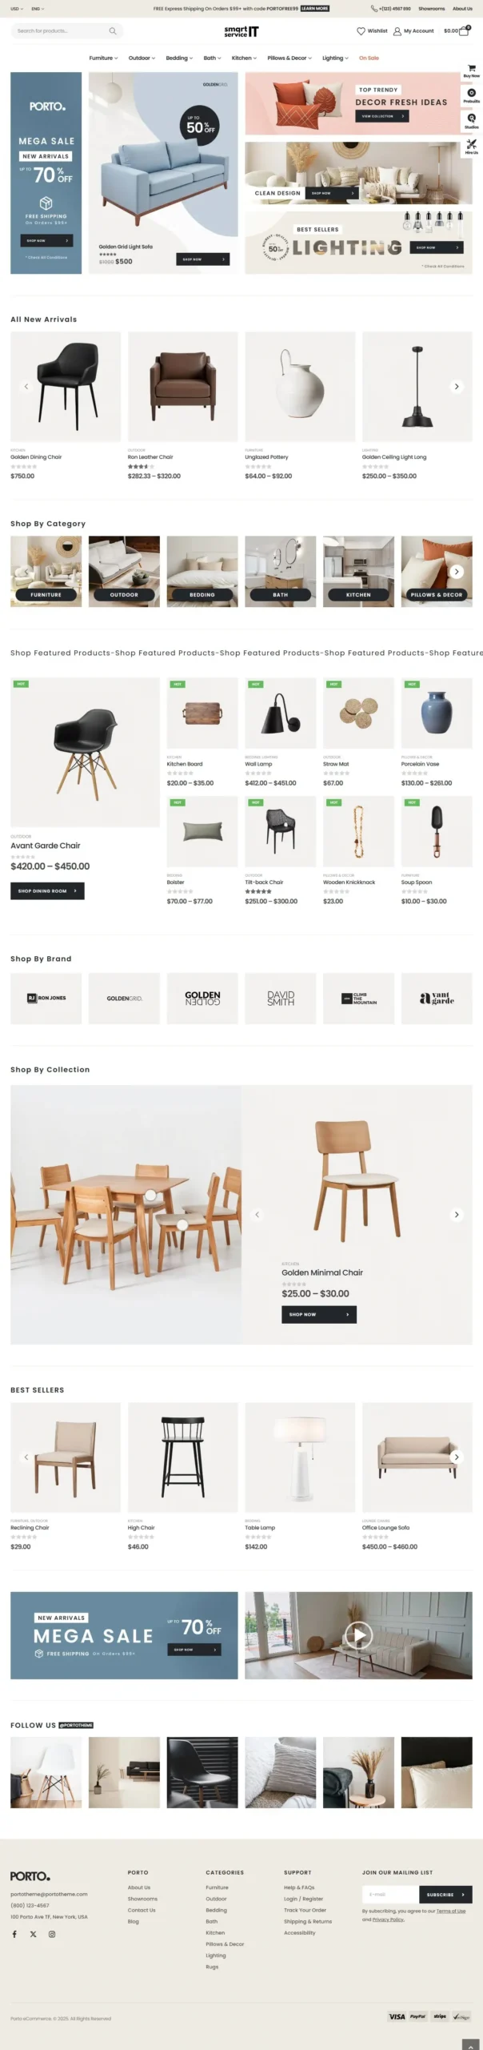Play the living room video
The width and height of the screenshot is (483, 2050).
(358, 1635)
